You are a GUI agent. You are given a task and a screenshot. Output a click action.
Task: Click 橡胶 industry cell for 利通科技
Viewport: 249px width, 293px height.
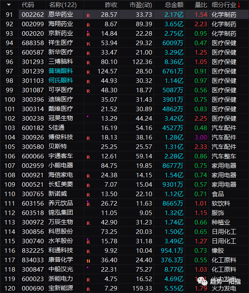point(218,251)
